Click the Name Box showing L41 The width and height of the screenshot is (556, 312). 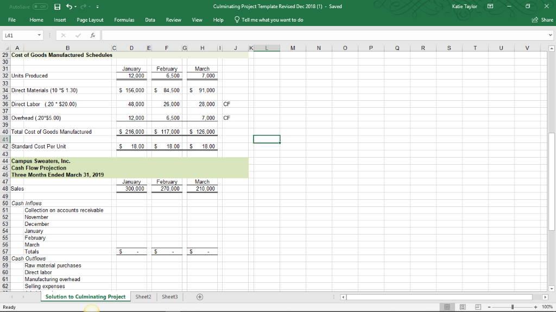tap(20, 35)
